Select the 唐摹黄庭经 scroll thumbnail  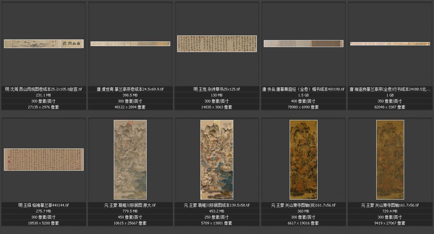pyautogui.click(x=304, y=43)
